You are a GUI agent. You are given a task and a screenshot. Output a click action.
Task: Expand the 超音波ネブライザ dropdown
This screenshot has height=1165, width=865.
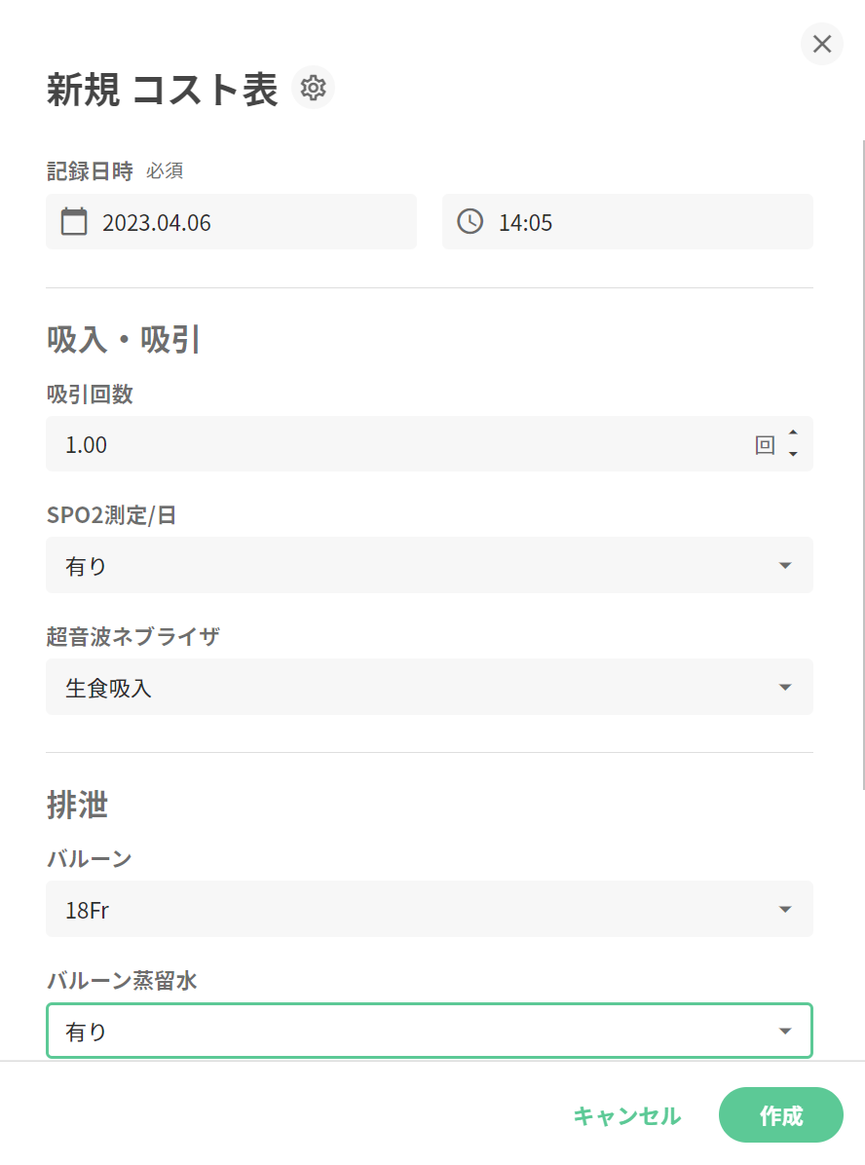click(429, 688)
